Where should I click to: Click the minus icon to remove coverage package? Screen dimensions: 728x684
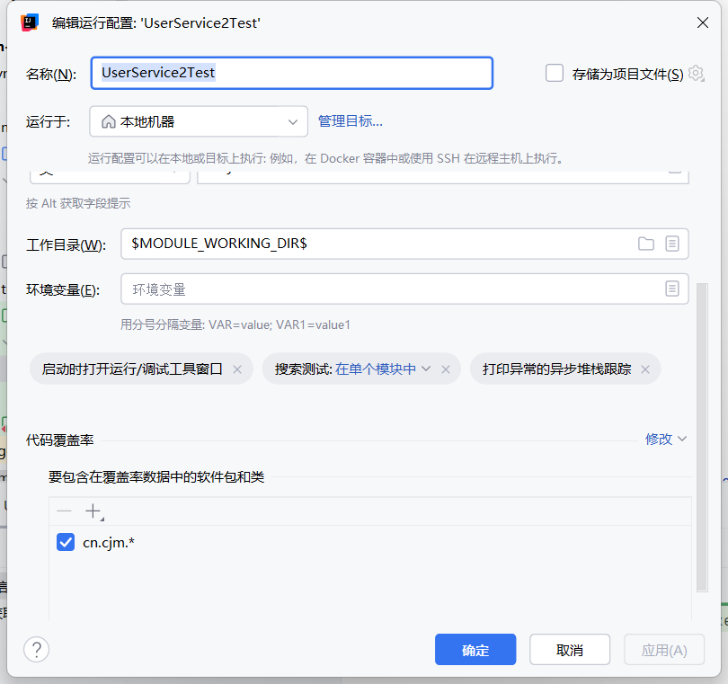coord(64,511)
